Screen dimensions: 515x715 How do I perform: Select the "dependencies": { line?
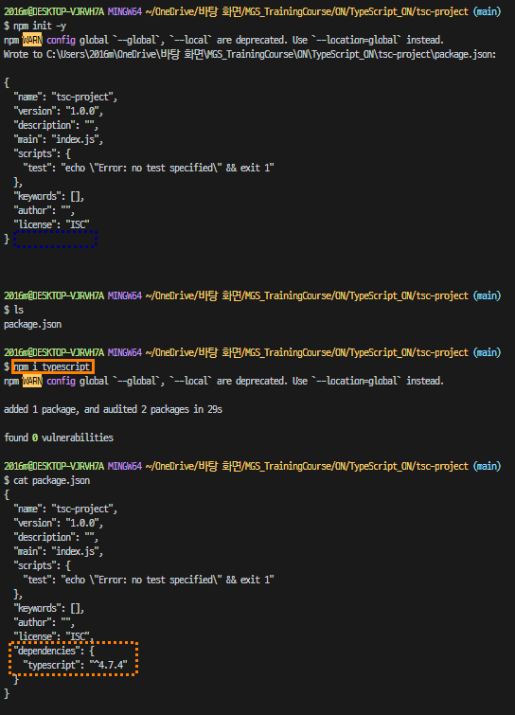click(x=54, y=651)
